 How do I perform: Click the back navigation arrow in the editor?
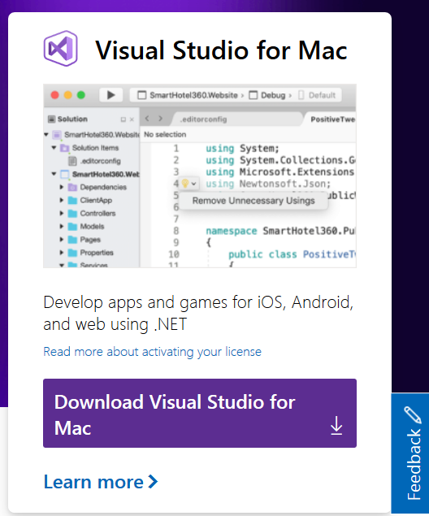tap(147, 119)
